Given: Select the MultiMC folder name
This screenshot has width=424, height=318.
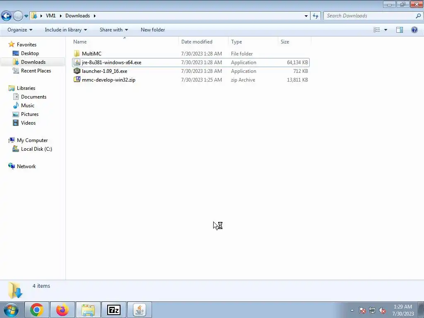Looking at the screenshot, I should pyautogui.click(x=92, y=53).
